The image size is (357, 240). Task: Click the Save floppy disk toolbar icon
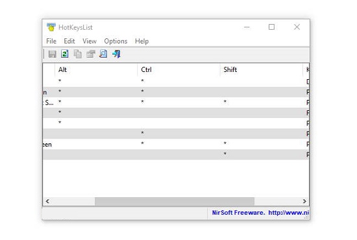(x=53, y=54)
